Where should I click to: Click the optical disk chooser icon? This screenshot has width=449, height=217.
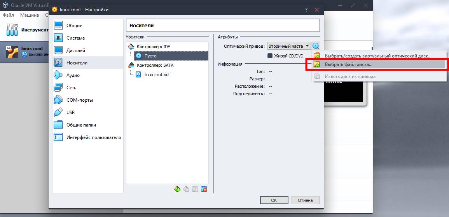coord(316,46)
